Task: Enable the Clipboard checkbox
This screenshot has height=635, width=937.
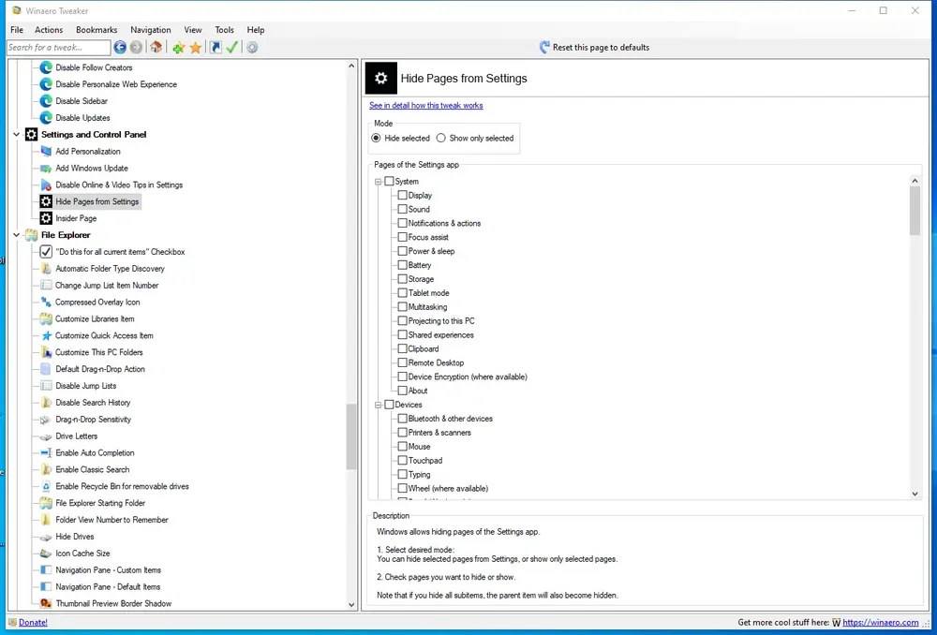Action: point(402,348)
